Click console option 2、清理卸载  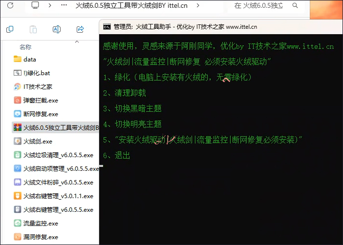click(125, 93)
